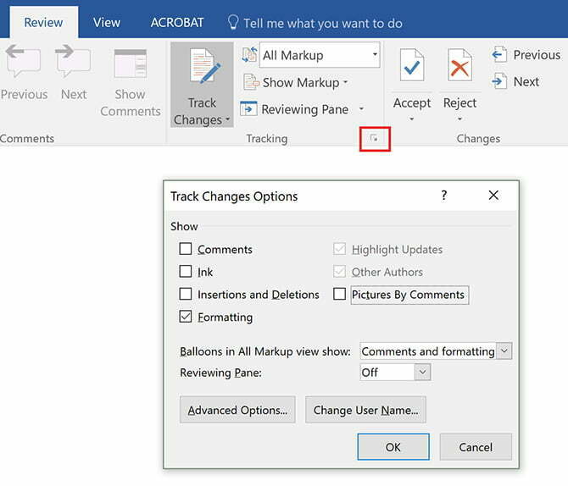The image size is (568, 486).
Task: Click the Display for Review icon
Action: click(x=249, y=55)
